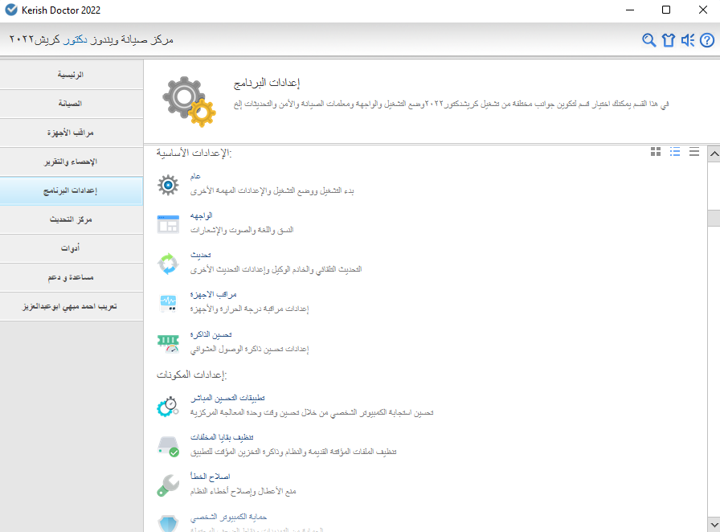
Task: Click the wrench error repair icon
Action: coord(168,485)
